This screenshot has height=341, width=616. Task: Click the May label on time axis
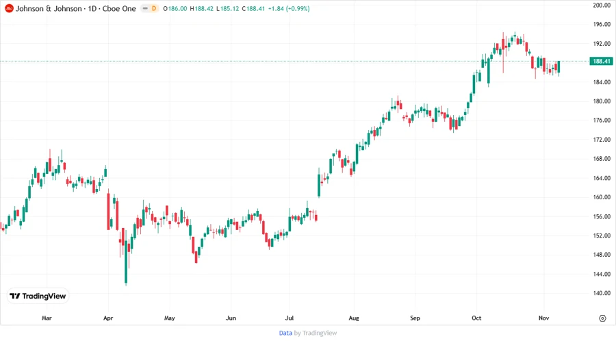[169, 318]
